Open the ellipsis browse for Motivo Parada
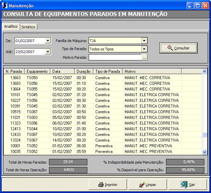211x193 pixels. [x=144, y=57]
